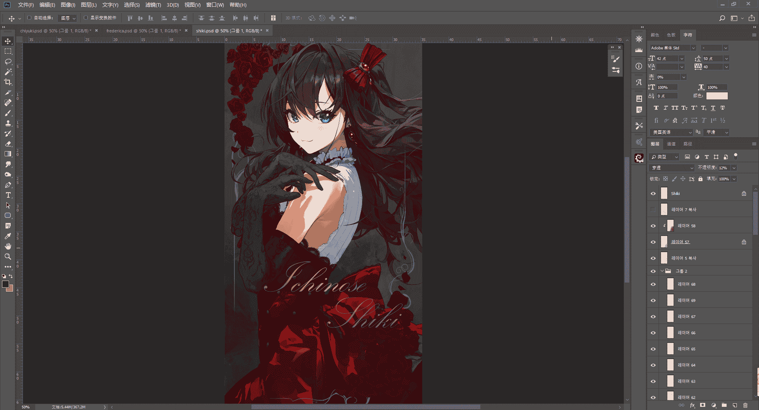Image resolution: width=759 pixels, height=410 pixels.
Task: Select the Crop tool
Action: [8, 82]
